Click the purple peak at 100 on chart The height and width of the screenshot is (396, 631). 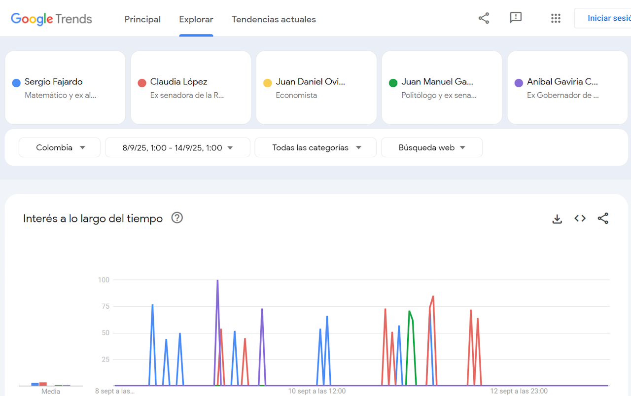(x=217, y=281)
